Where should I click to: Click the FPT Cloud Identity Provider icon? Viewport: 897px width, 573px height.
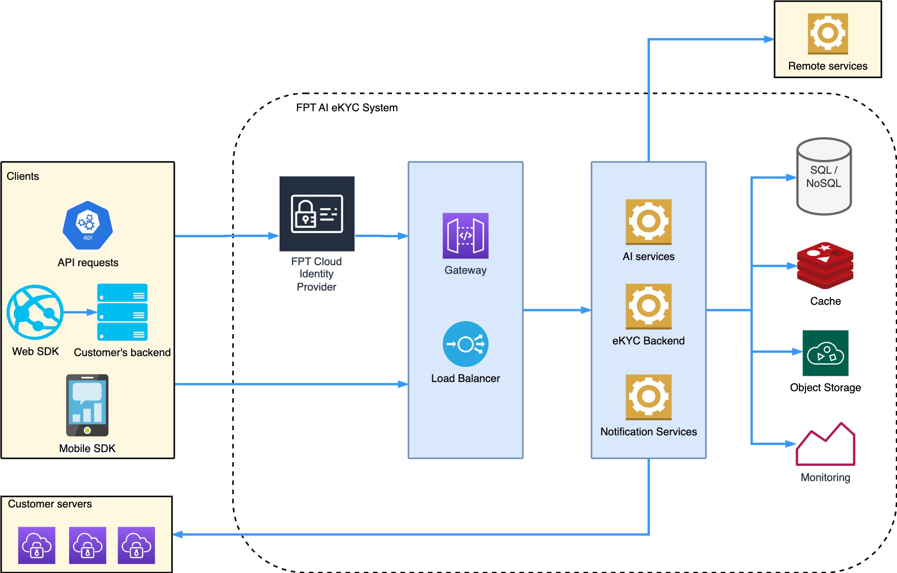(x=317, y=214)
